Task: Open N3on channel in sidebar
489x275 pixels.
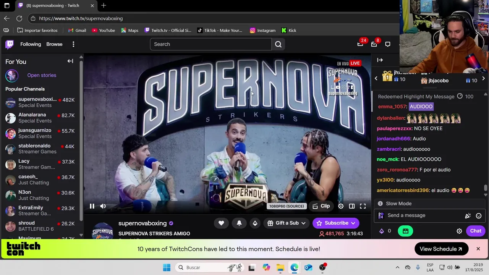Action: 40,195
